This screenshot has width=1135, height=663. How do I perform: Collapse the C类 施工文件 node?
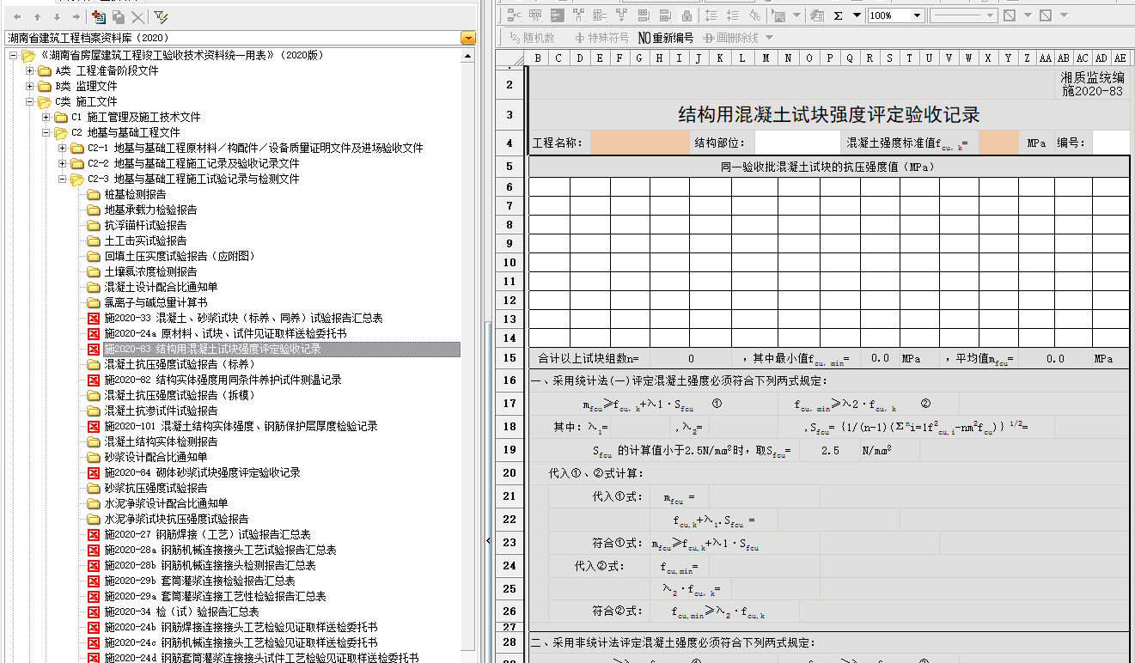30,102
